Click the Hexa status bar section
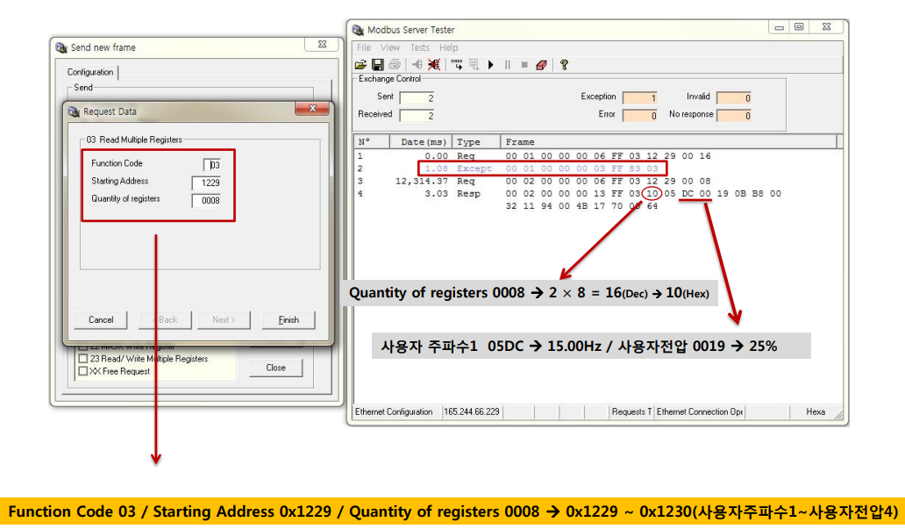Image resolution: width=905 pixels, height=529 pixels. pyautogui.click(x=816, y=411)
